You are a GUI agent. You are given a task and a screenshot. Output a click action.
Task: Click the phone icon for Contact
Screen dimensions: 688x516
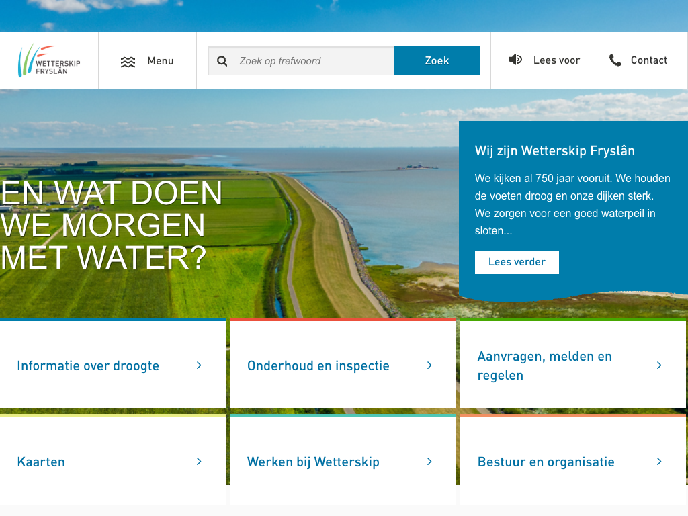click(615, 60)
